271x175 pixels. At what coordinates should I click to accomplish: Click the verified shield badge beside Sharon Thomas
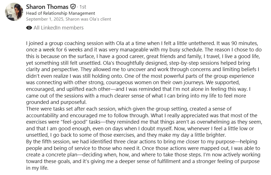pos(73,7)
